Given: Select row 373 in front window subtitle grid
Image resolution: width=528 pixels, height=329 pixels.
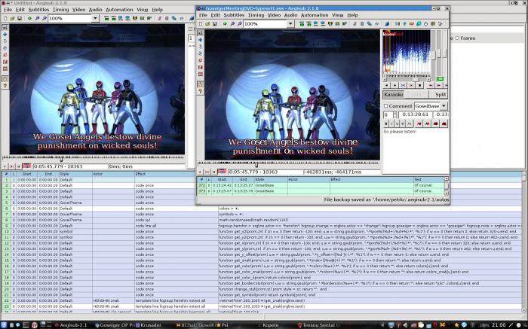Looking at the screenshot, I should pyautogui.click(x=321, y=191).
